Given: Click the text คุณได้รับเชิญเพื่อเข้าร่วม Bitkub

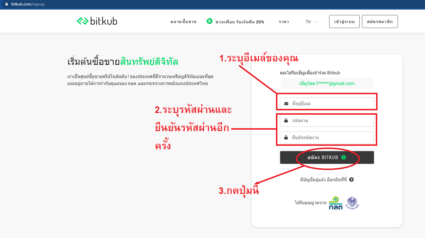Looking at the screenshot, I should (x=310, y=73).
